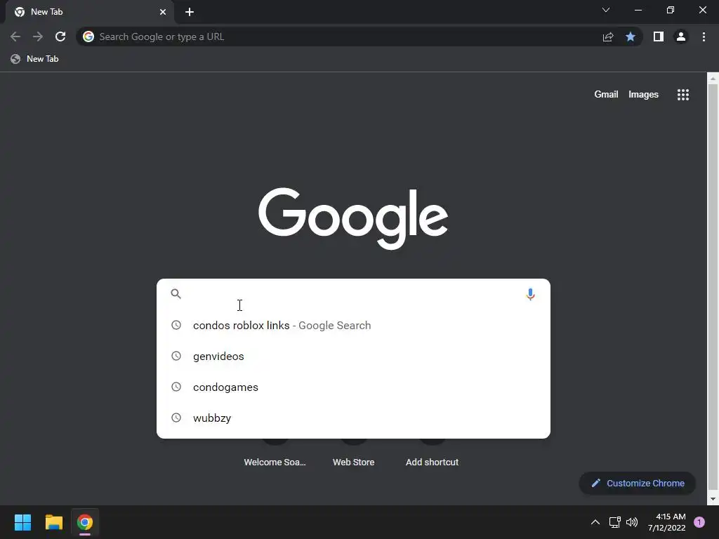The width and height of the screenshot is (719, 539).
Task: Click the page scrollbar up arrow
Action: [x=713, y=79]
